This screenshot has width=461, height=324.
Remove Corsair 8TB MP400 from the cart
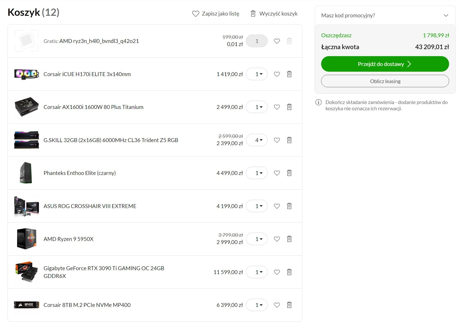[289, 305]
